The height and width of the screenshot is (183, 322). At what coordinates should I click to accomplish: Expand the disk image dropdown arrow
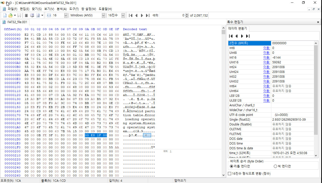[x=42, y=15]
